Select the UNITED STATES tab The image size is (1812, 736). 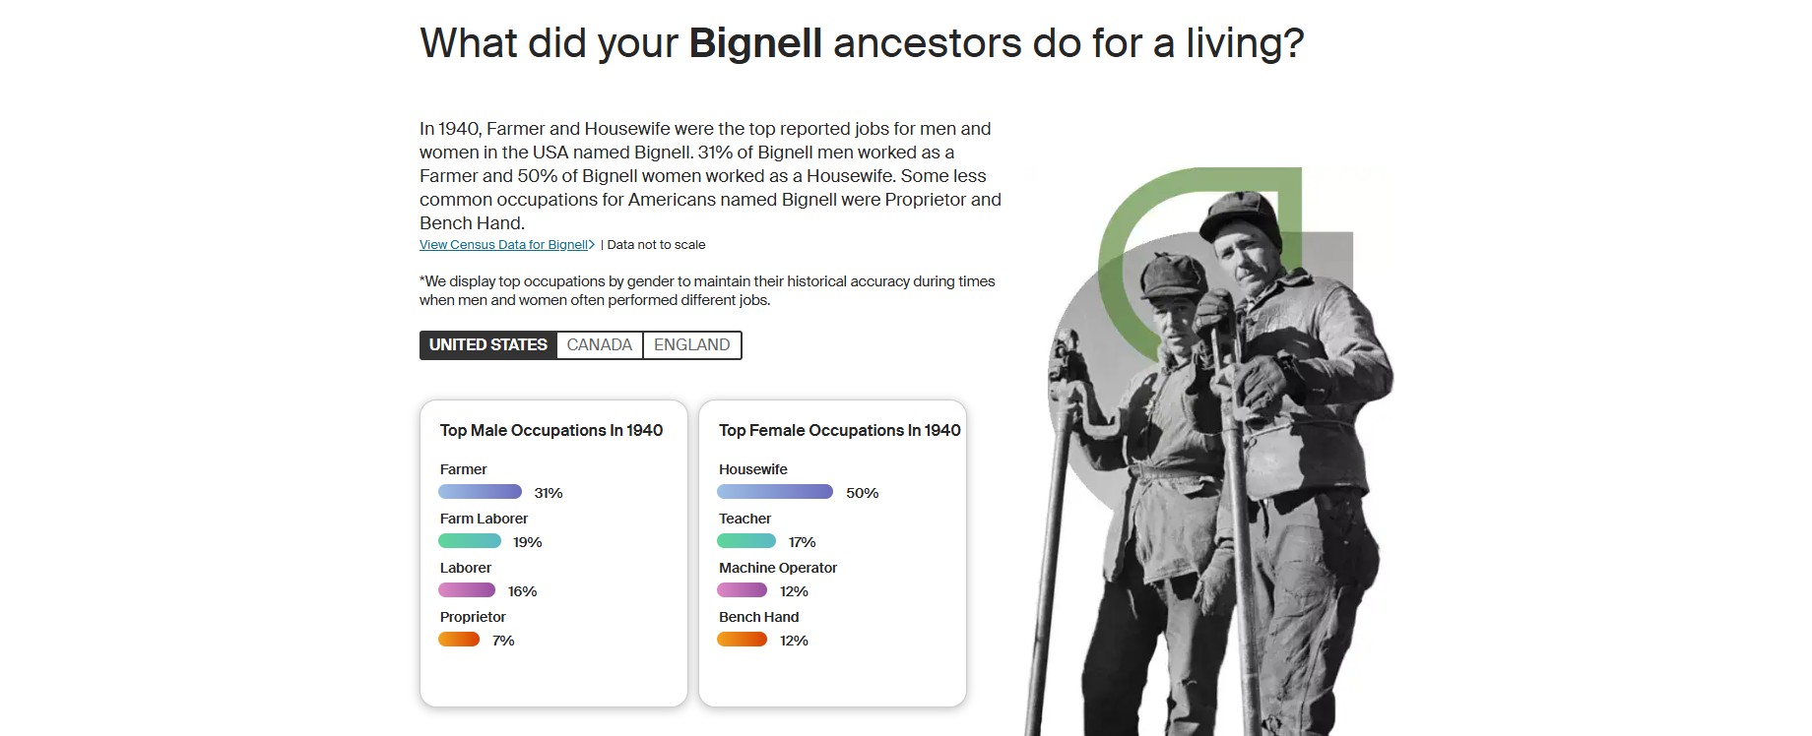coord(487,344)
